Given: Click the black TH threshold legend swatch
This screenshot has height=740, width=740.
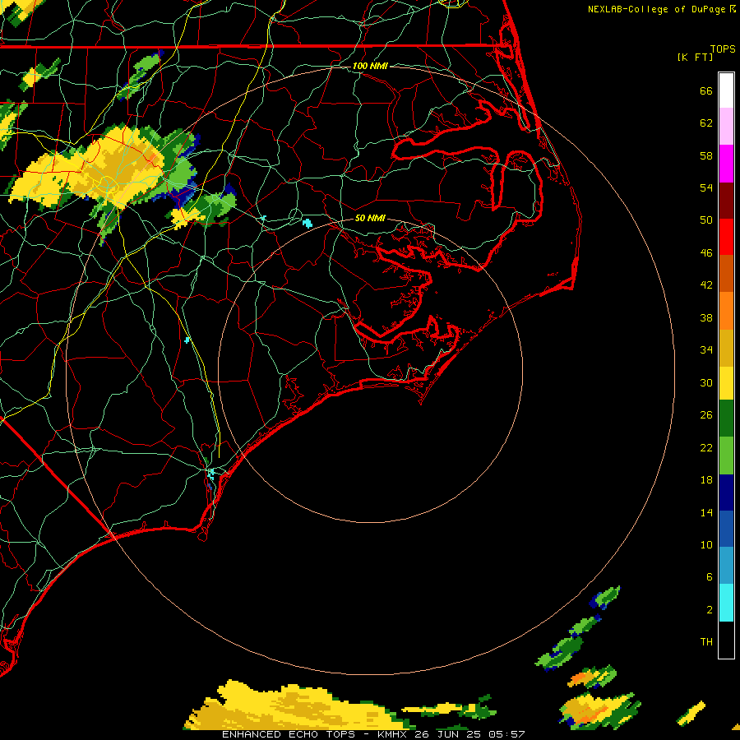Looking at the screenshot, I should click(x=726, y=640).
